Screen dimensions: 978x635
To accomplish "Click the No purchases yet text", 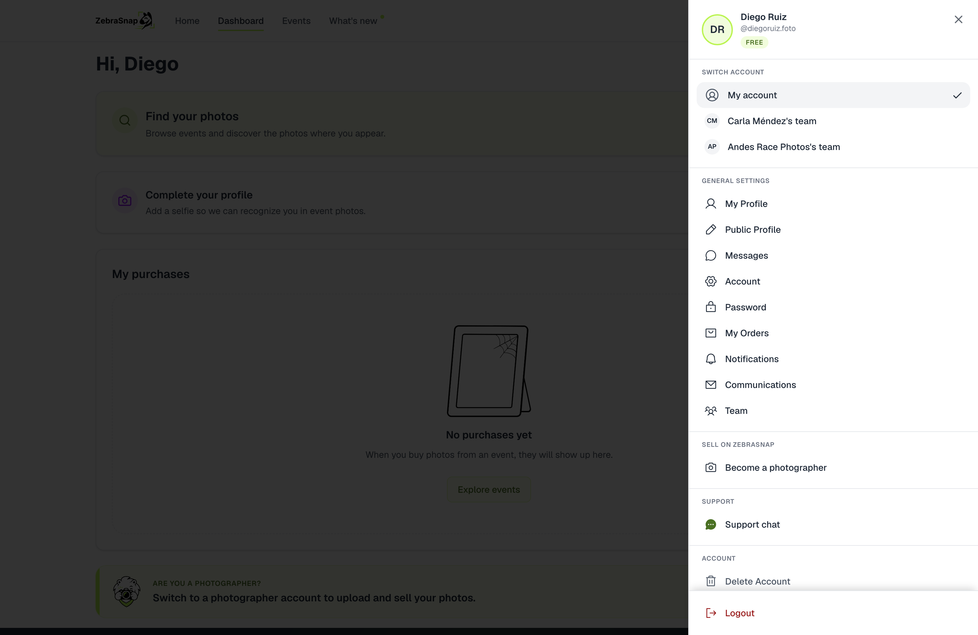I will coord(489,435).
